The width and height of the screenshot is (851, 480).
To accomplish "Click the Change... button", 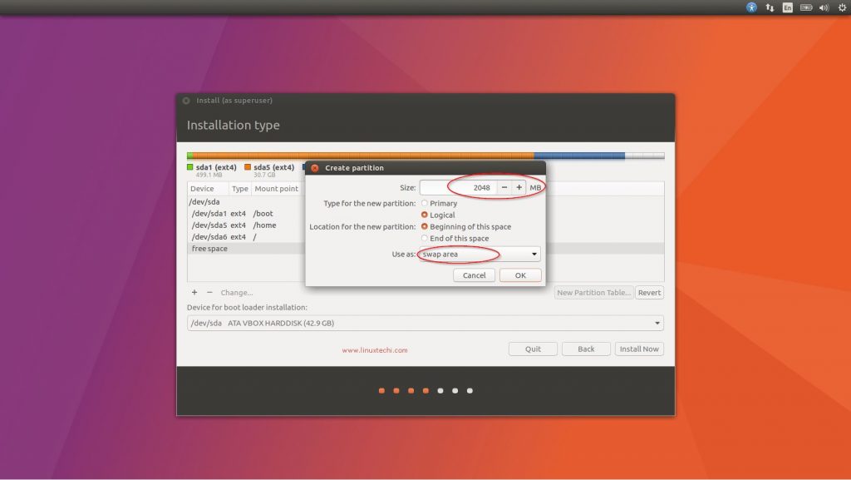I will coord(237,293).
